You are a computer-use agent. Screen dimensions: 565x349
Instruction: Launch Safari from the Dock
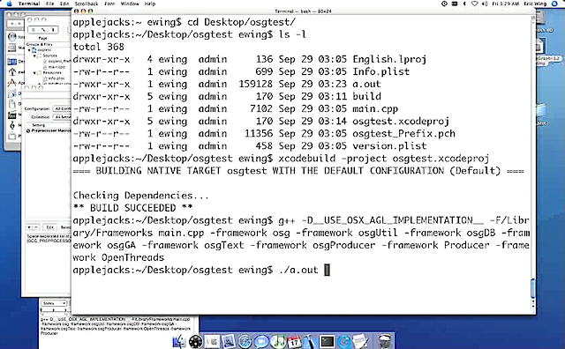pos(245,341)
